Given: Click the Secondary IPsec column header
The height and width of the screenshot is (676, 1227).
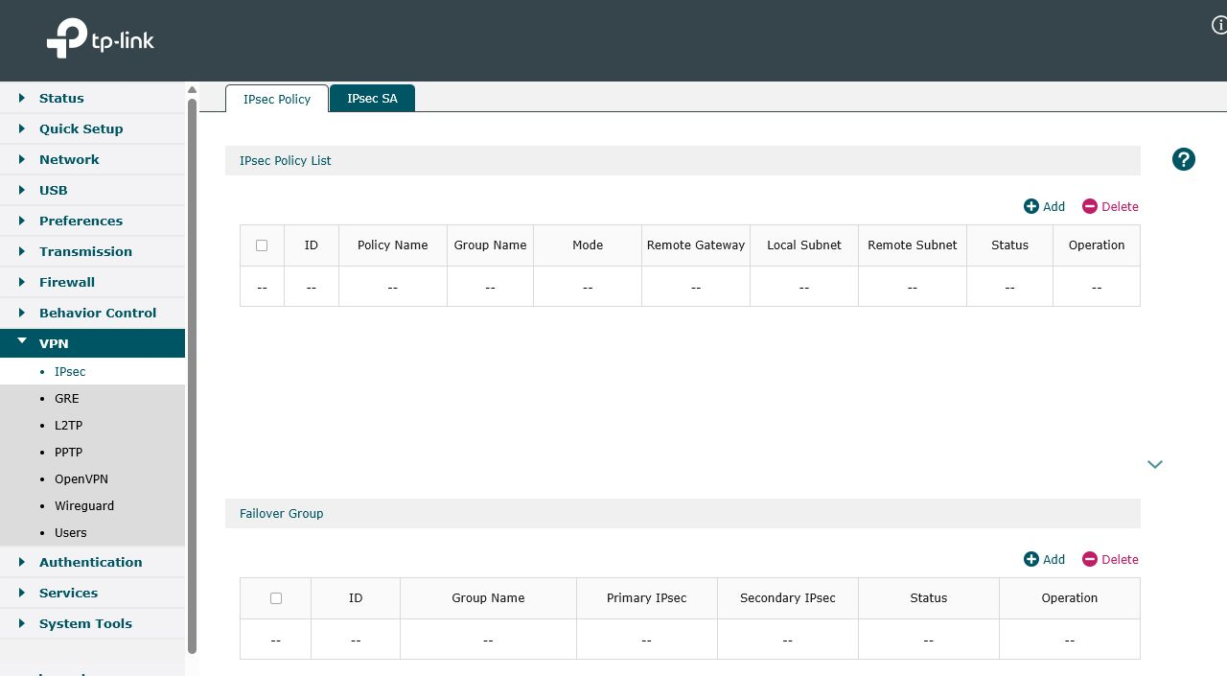Looking at the screenshot, I should tap(788, 598).
